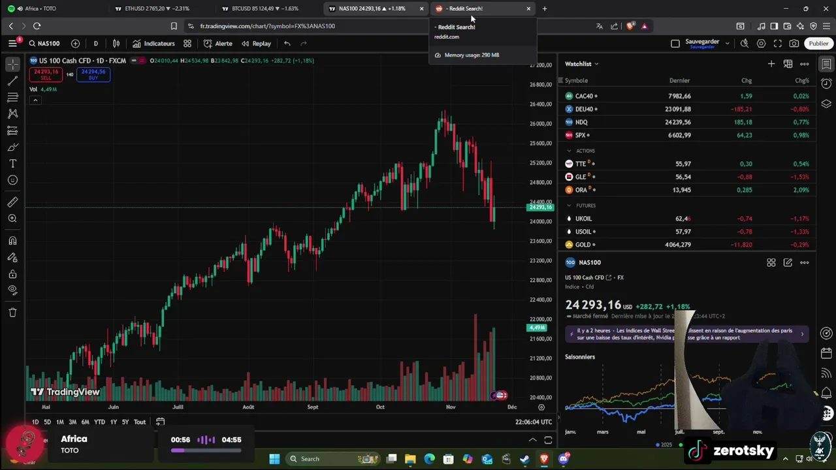Open the emoji icons tool
Screen dimensions: 836x470
click(x=12, y=180)
